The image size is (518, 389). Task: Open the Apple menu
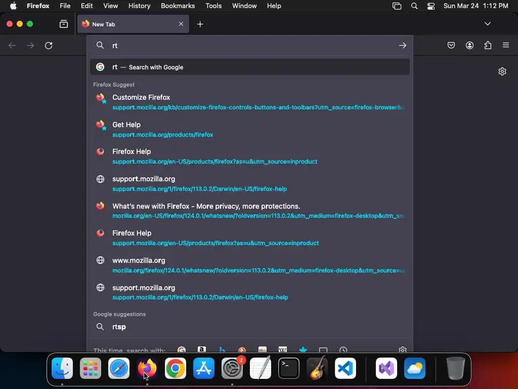tap(13, 6)
